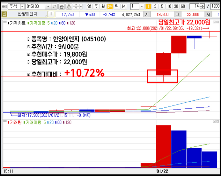Click the i information button
221x176 pixels.
(51, 14)
